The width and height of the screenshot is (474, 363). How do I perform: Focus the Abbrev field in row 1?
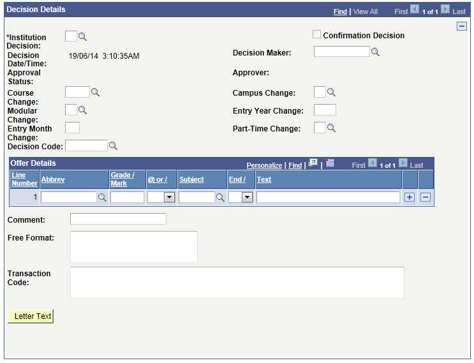click(x=69, y=197)
